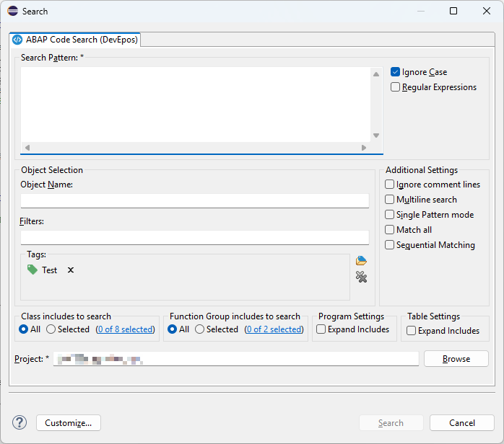Image resolution: width=504 pixels, height=444 pixels.
Task: Click the Eclipse icon in title bar
Action: point(13,11)
